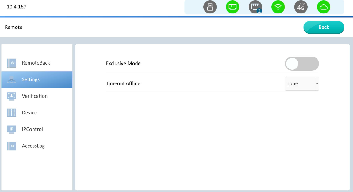Click the 'none' value in Timeout offline
Screen dimensions: 353x192
pyautogui.click(x=292, y=84)
